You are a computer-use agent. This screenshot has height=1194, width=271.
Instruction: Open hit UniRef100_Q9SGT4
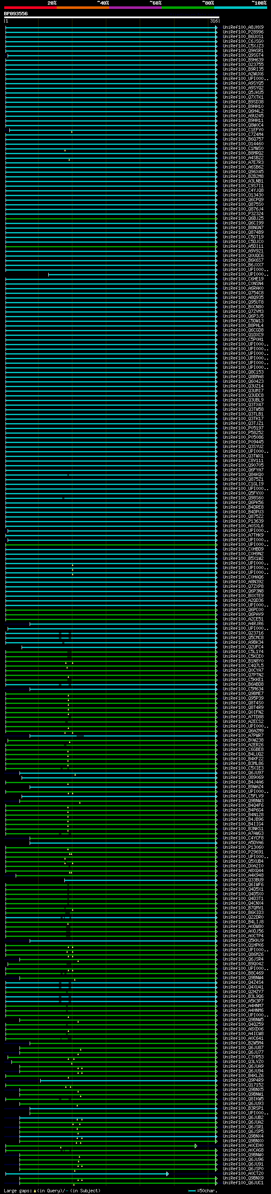[243, 55]
